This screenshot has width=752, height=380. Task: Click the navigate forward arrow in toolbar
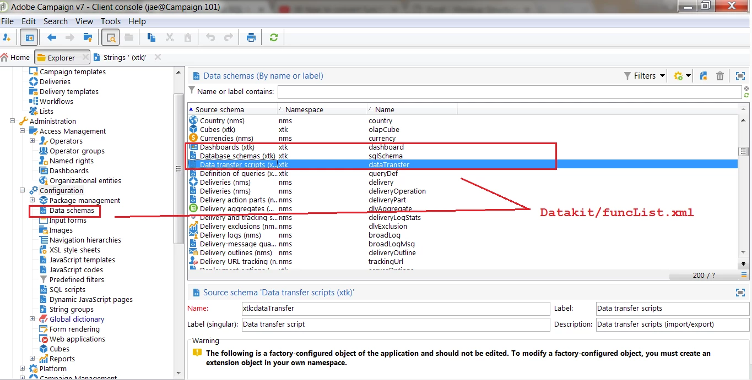click(x=70, y=37)
